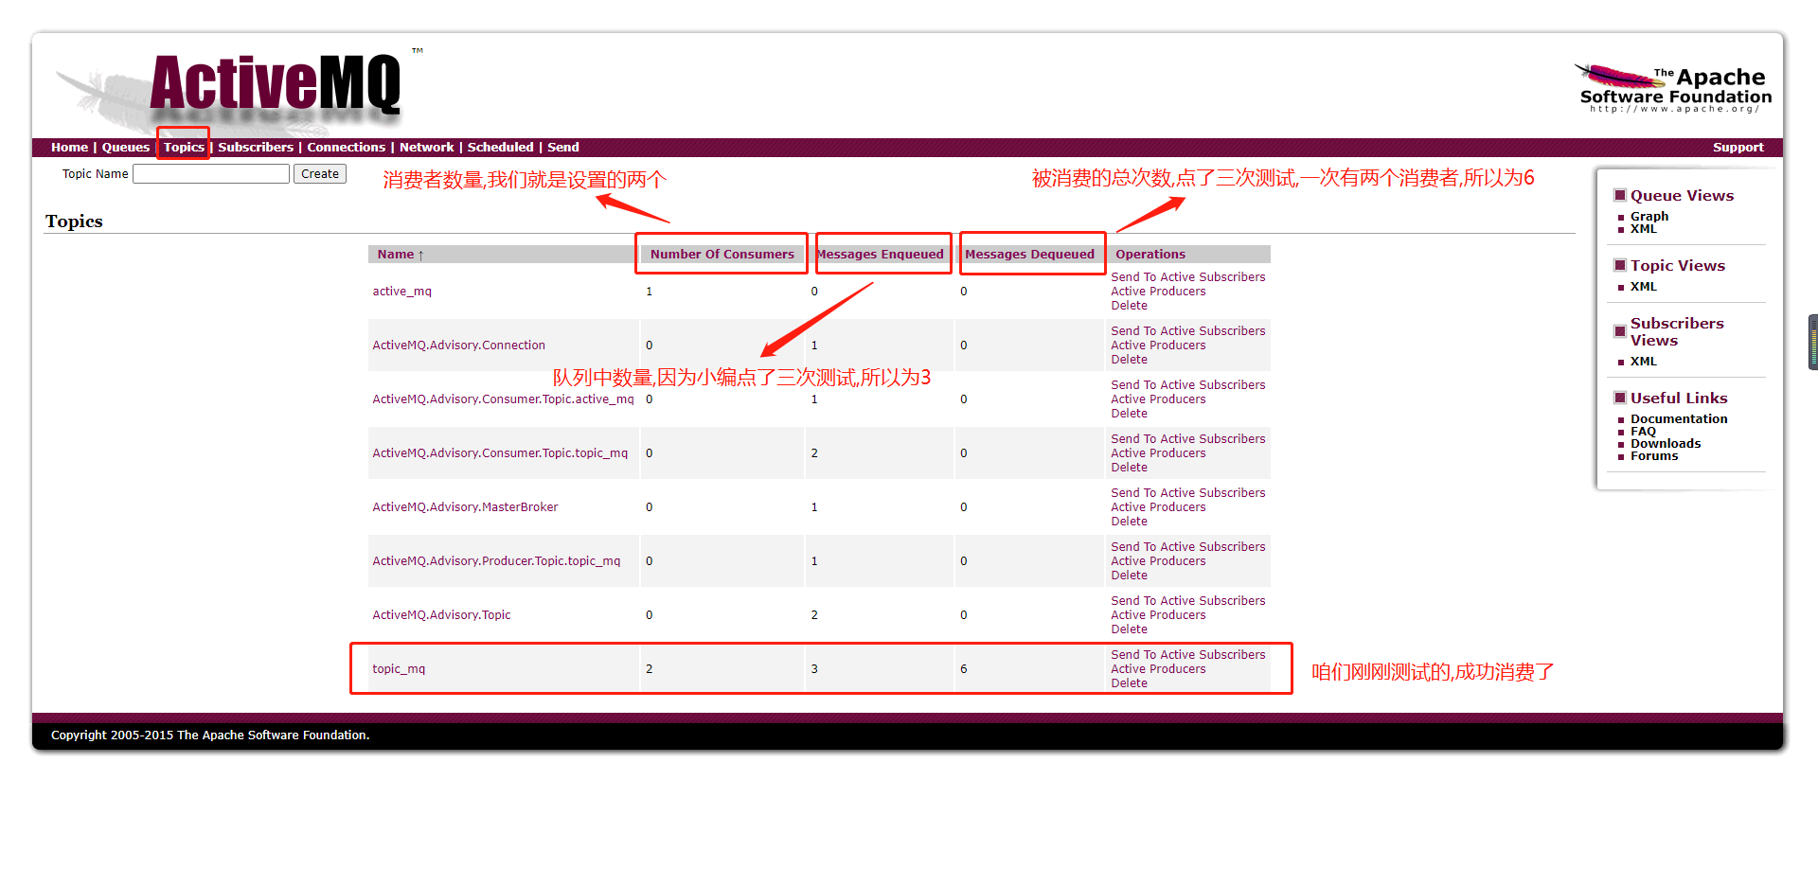Open the Documentation link
Image resolution: width=1818 pixels, height=886 pixels.
tap(1679, 419)
